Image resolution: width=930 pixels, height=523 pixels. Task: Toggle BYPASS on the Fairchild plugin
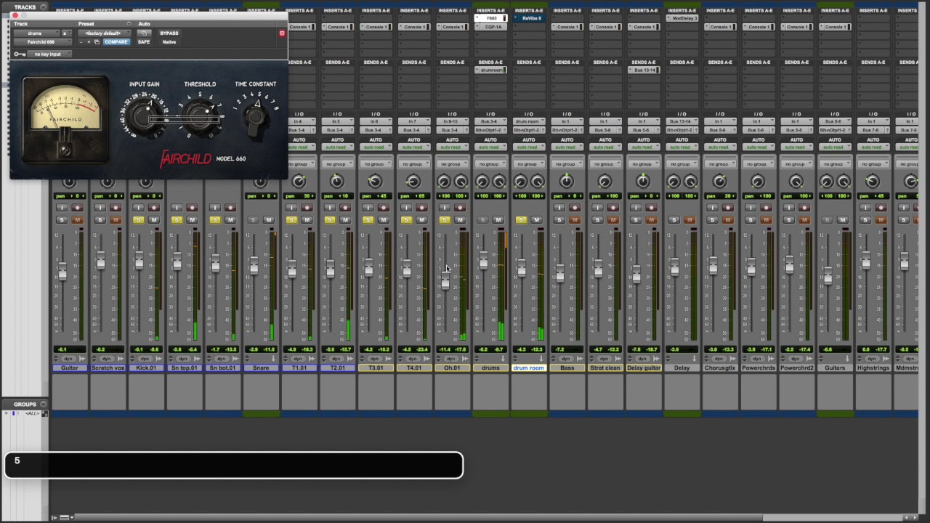(169, 33)
